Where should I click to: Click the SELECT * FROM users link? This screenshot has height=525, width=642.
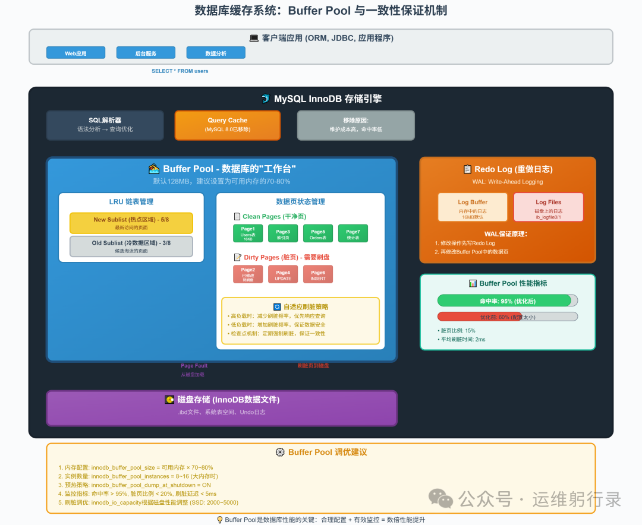(x=180, y=71)
